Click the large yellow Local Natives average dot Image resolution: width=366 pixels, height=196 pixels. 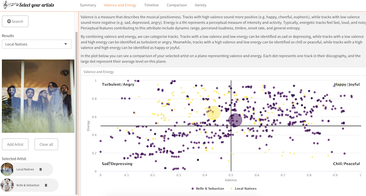point(214,113)
